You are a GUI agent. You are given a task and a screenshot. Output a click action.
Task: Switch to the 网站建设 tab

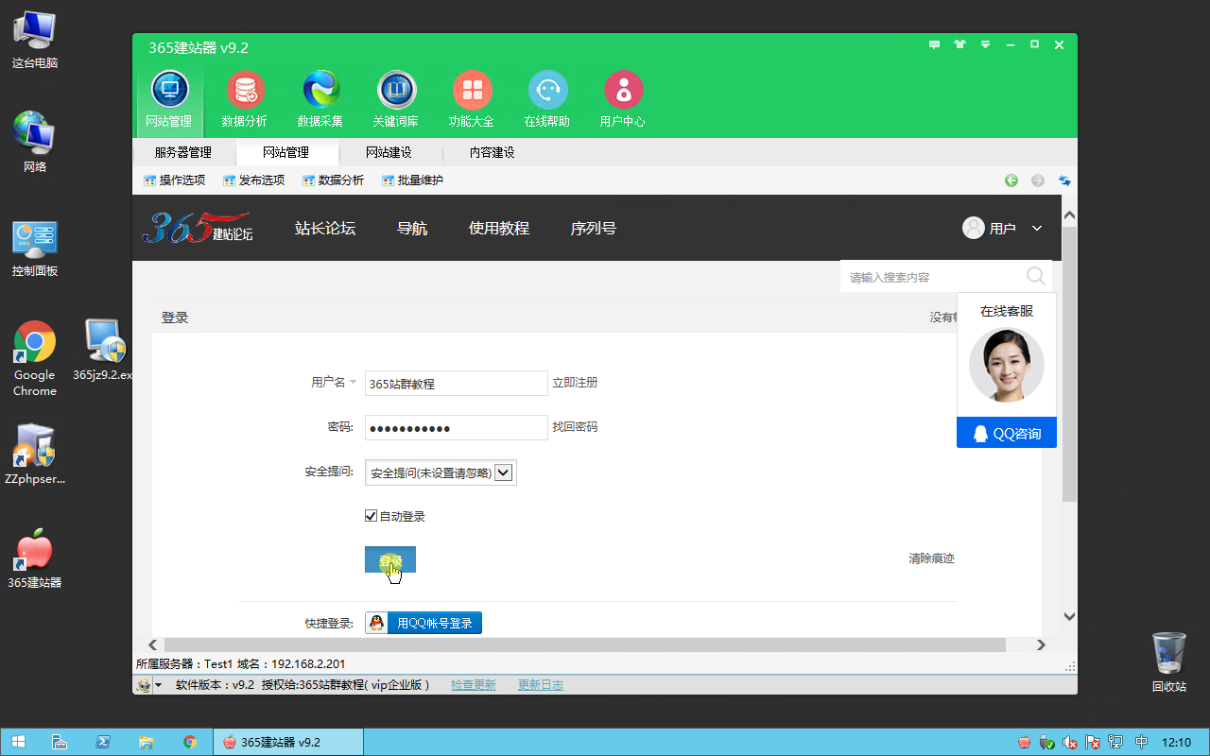[389, 152]
